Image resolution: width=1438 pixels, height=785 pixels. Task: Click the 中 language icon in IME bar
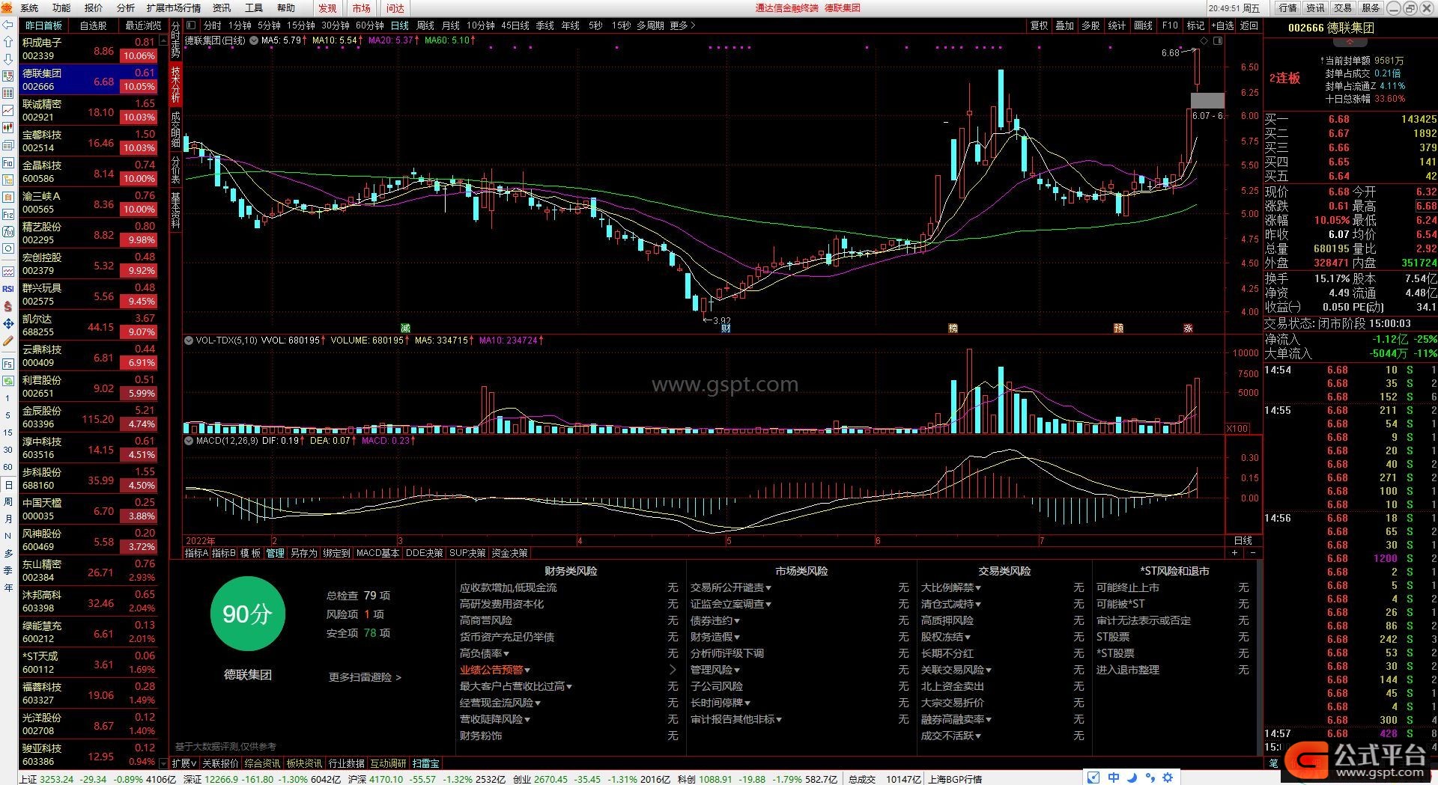coord(1114,778)
